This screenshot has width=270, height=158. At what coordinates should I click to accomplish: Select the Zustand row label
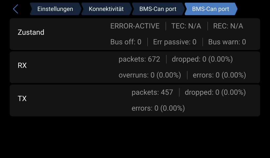point(31,32)
